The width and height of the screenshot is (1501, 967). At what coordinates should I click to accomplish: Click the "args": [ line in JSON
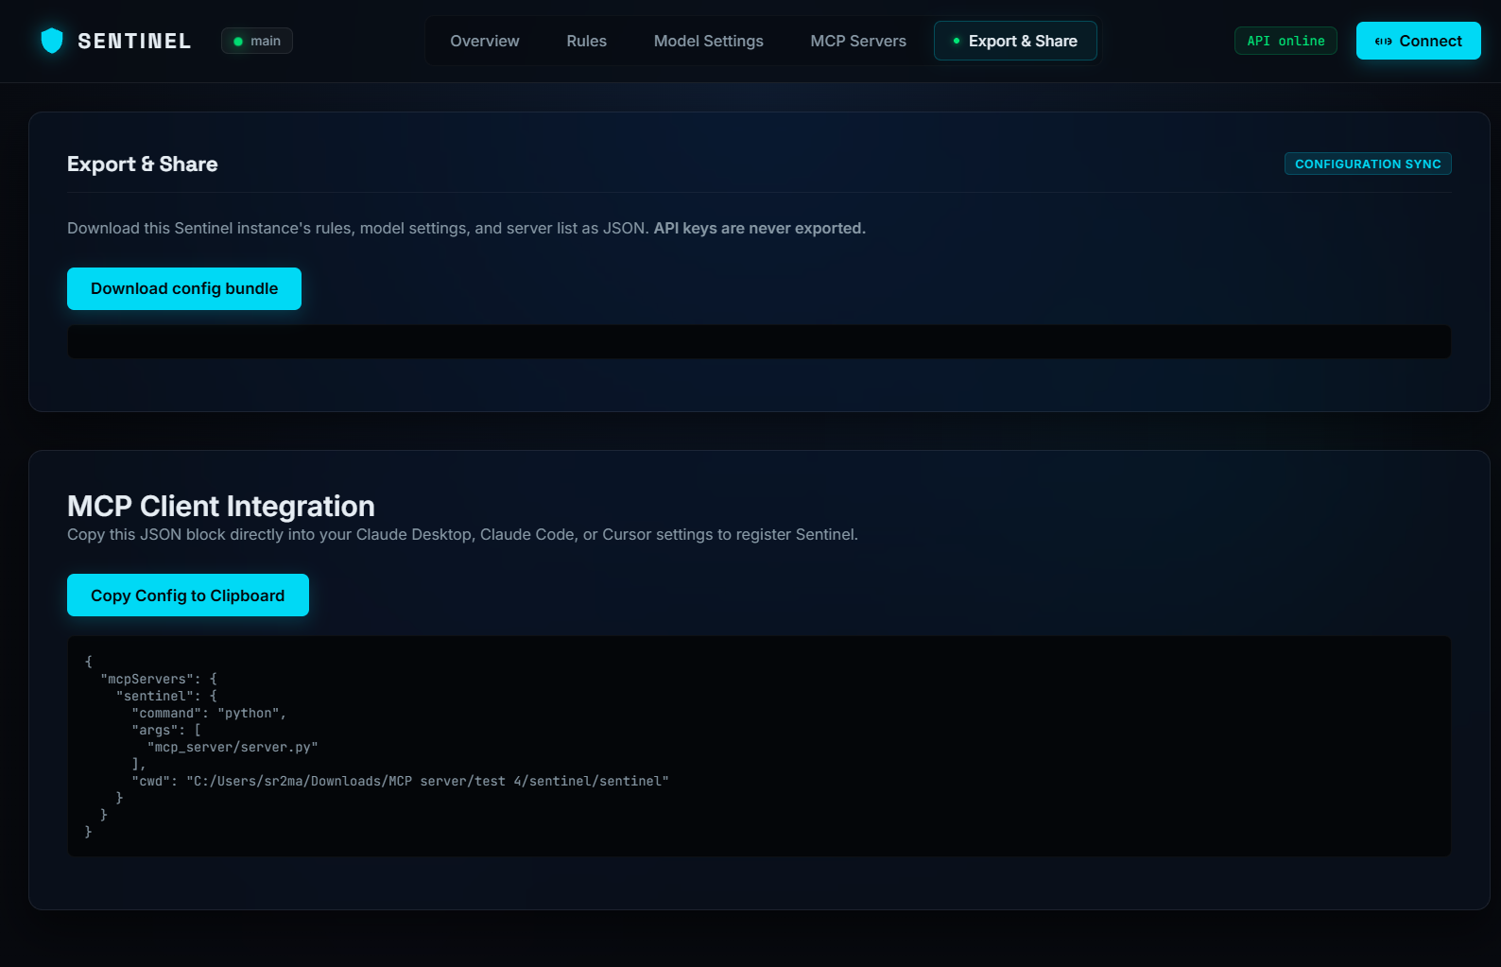(x=166, y=730)
